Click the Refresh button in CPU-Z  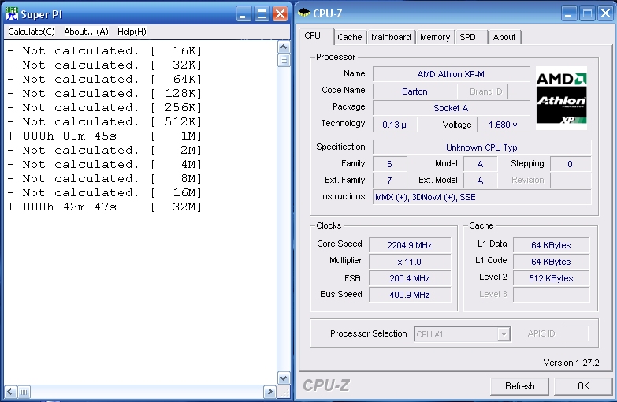coord(519,386)
